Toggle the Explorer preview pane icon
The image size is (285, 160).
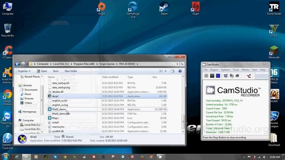pos(172,71)
